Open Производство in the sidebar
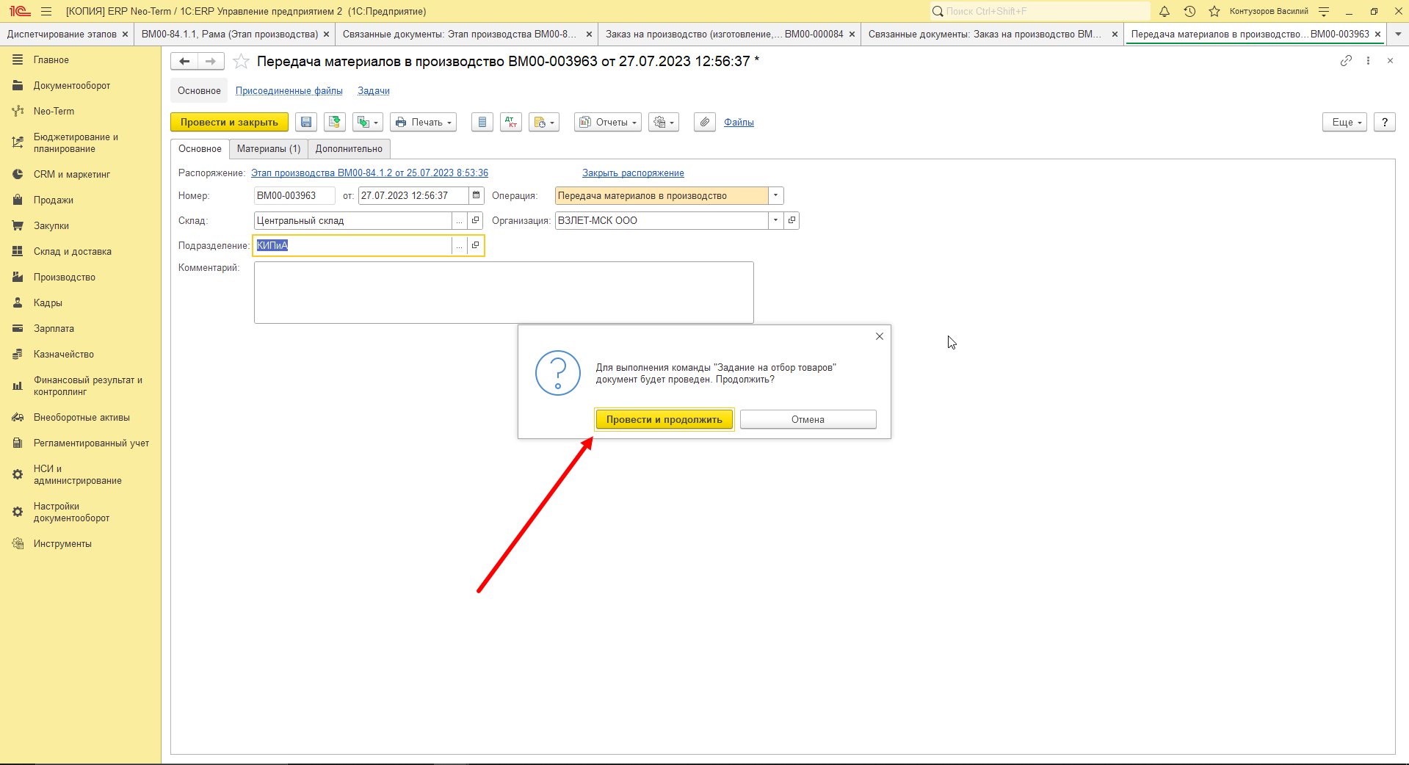The image size is (1409, 765). tap(64, 278)
